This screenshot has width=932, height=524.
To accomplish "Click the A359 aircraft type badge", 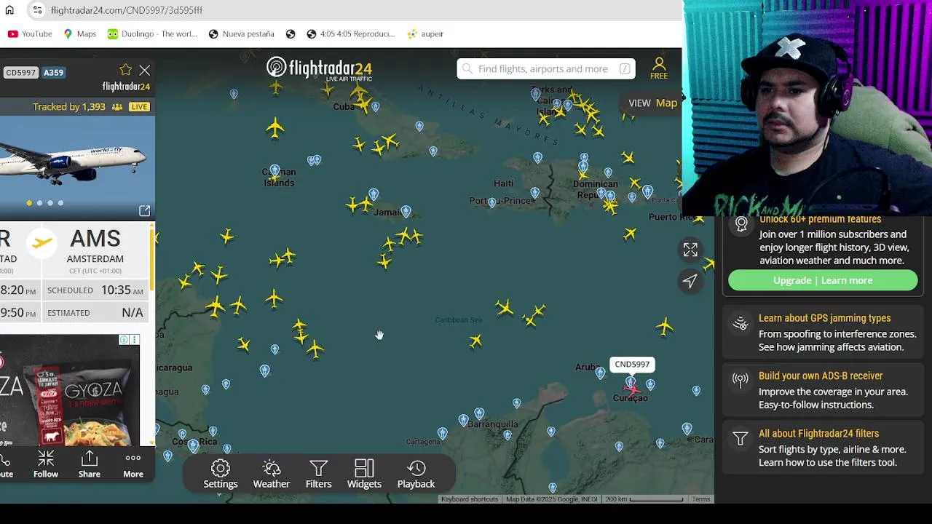I will pyautogui.click(x=53, y=72).
